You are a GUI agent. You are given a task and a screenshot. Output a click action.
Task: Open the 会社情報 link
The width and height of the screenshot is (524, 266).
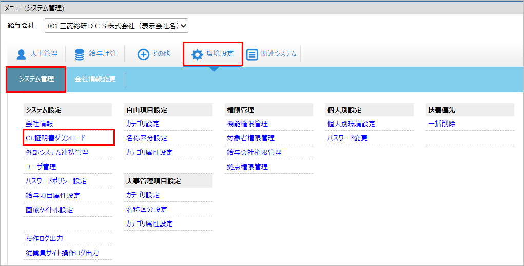point(39,124)
